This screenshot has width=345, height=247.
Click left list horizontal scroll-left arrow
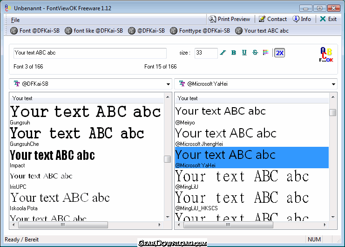click(x=14, y=225)
